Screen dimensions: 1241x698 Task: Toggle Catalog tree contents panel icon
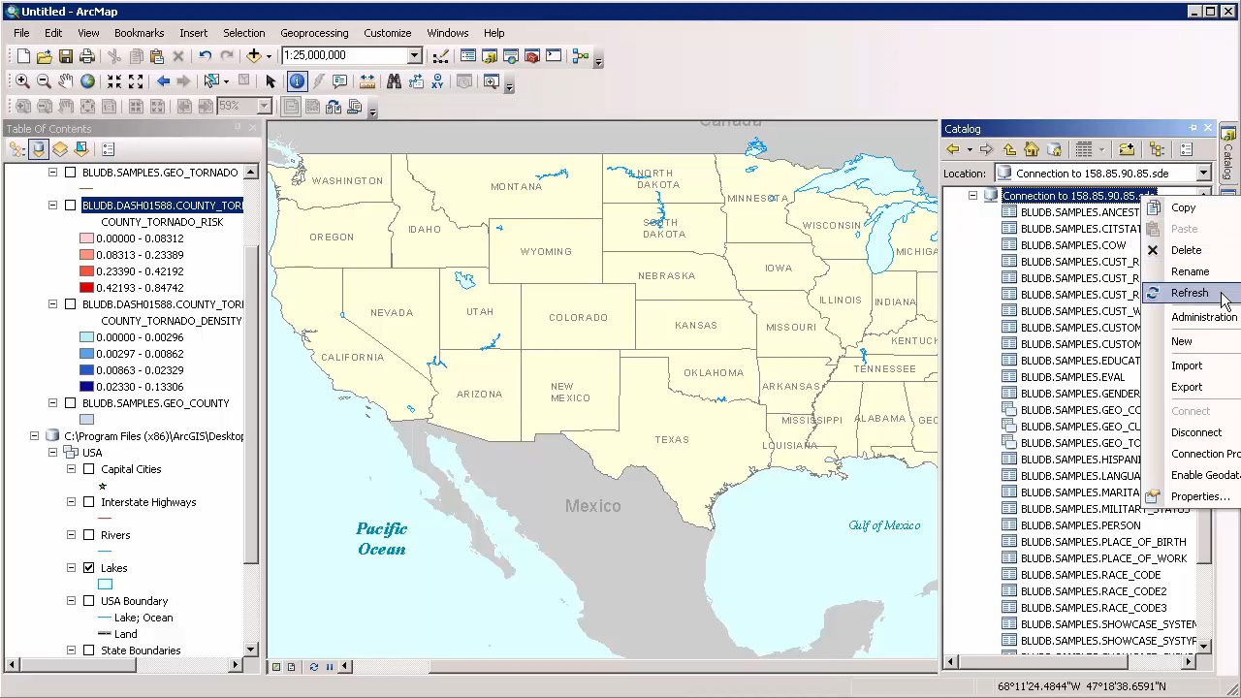coord(1157,149)
